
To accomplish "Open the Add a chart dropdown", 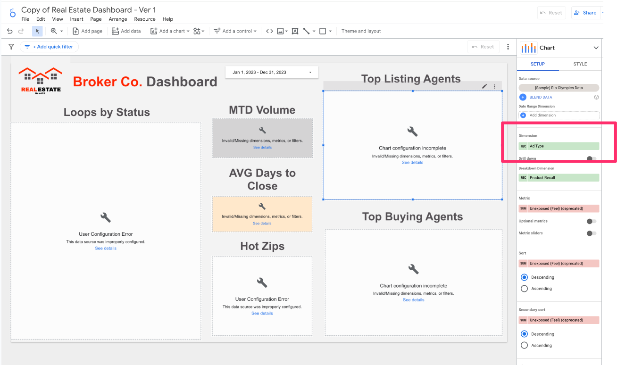I will click(x=170, y=31).
